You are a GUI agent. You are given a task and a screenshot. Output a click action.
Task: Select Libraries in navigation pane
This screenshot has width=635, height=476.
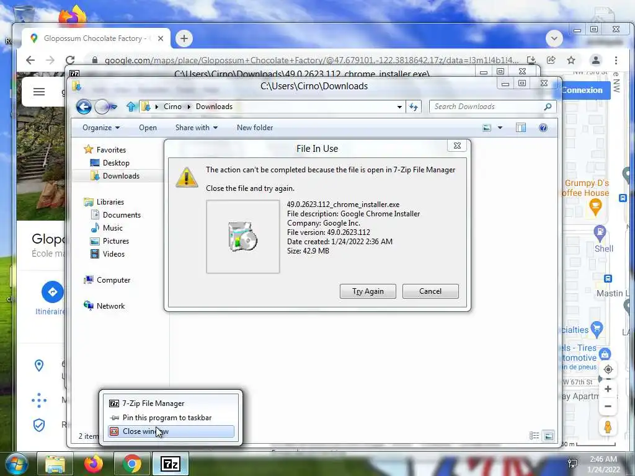pyautogui.click(x=110, y=201)
